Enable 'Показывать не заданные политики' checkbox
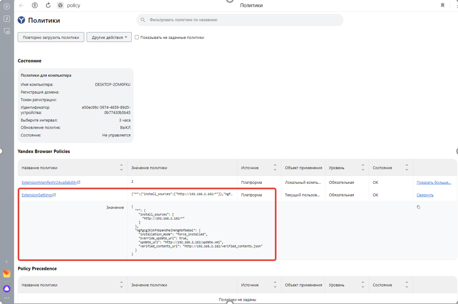458x304 pixels. click(137, 37)
